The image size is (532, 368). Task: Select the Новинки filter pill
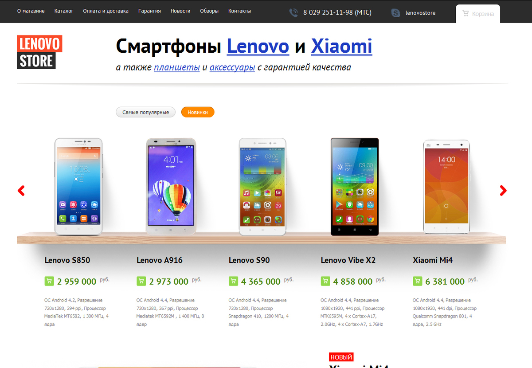(198, 112)
